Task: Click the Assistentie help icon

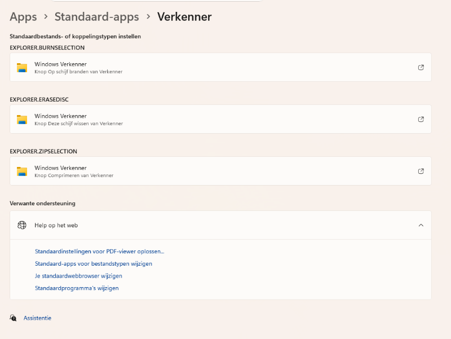Action: [x=13, y=318]
